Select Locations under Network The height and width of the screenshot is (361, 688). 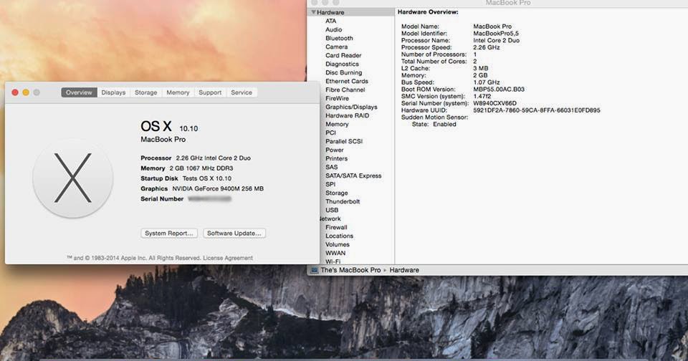pos(339,236)
